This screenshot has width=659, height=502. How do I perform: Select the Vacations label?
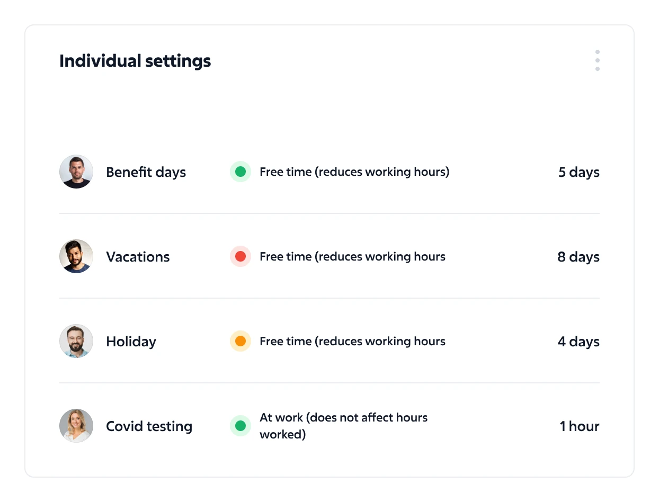pos(138,257)
